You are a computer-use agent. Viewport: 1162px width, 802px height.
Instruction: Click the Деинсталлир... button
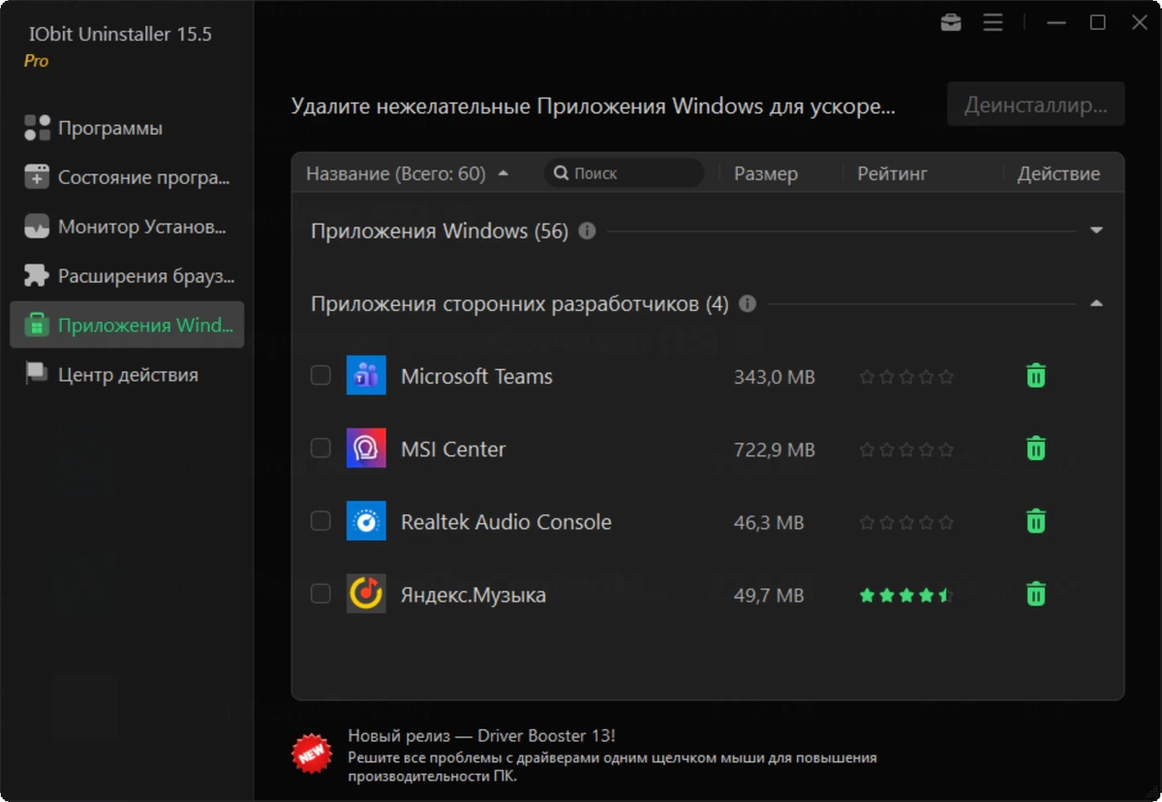1035,105
